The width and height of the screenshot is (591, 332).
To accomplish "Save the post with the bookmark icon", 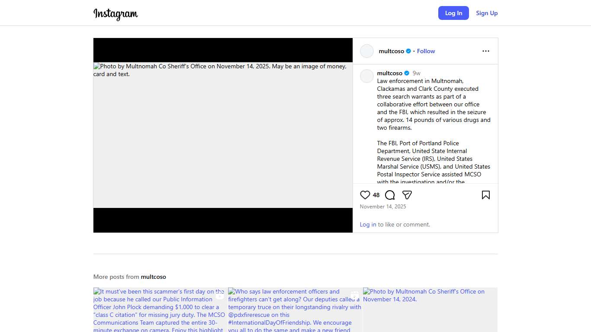I will (485, 195).
